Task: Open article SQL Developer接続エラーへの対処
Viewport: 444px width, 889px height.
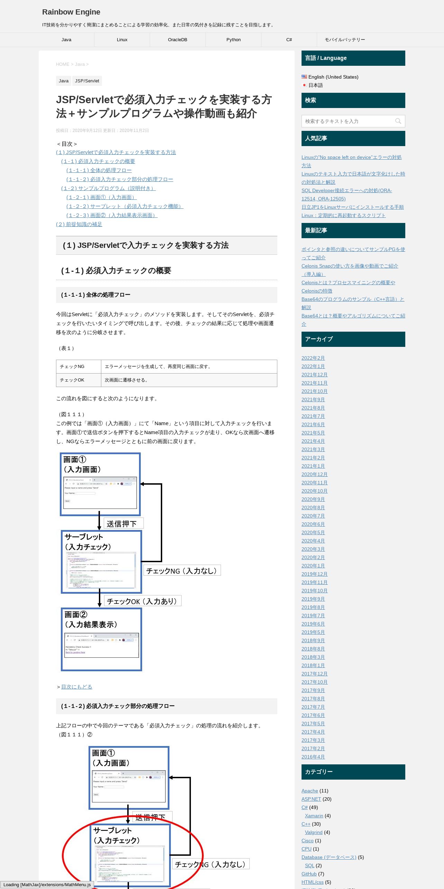Action: (x=346, y=195)
